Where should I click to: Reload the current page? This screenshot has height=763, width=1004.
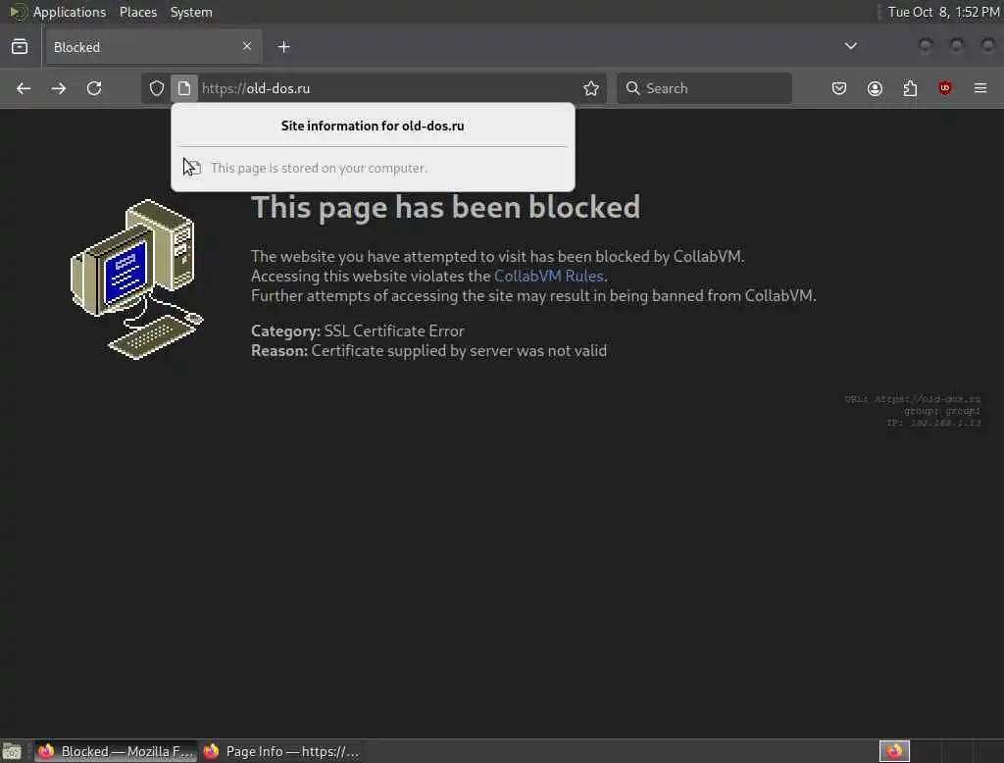tap(94, 88)
